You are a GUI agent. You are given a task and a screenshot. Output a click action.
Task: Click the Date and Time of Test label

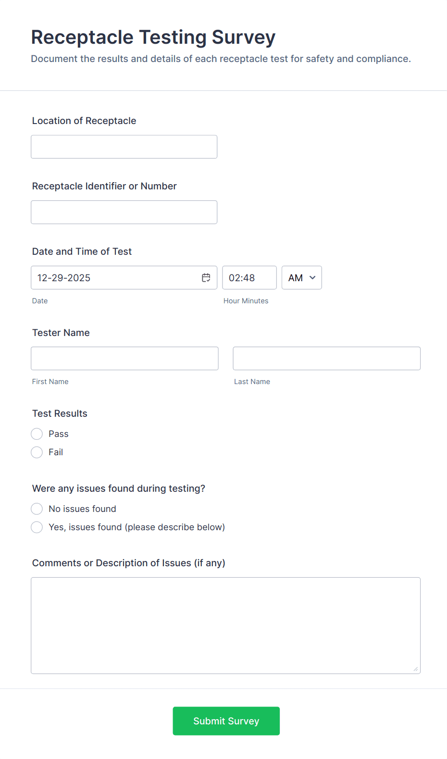(82, 251)
